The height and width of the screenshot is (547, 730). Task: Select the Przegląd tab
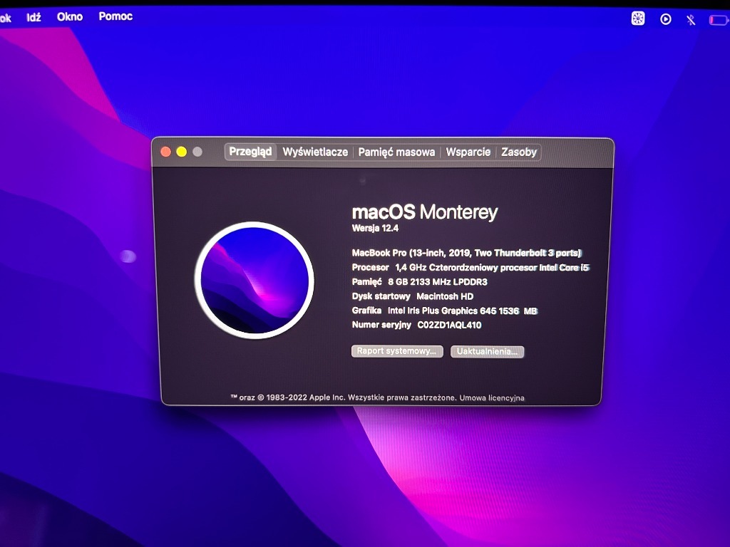[250, 152]
